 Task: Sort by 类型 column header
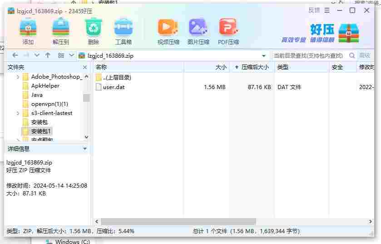pyautogui.click(x=302, y=67)
